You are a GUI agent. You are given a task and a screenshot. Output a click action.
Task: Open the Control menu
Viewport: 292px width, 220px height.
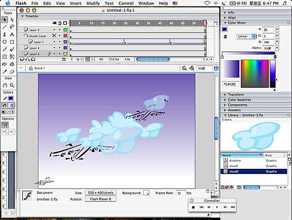coord(126,3)
